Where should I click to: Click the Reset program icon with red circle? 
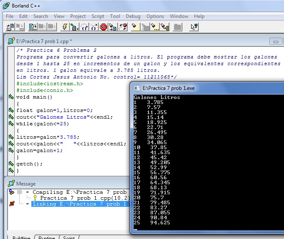click(x=123, y=27)
